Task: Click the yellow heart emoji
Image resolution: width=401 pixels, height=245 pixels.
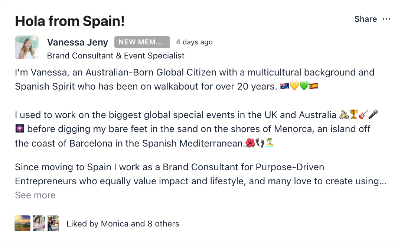Action: point(294,87)
